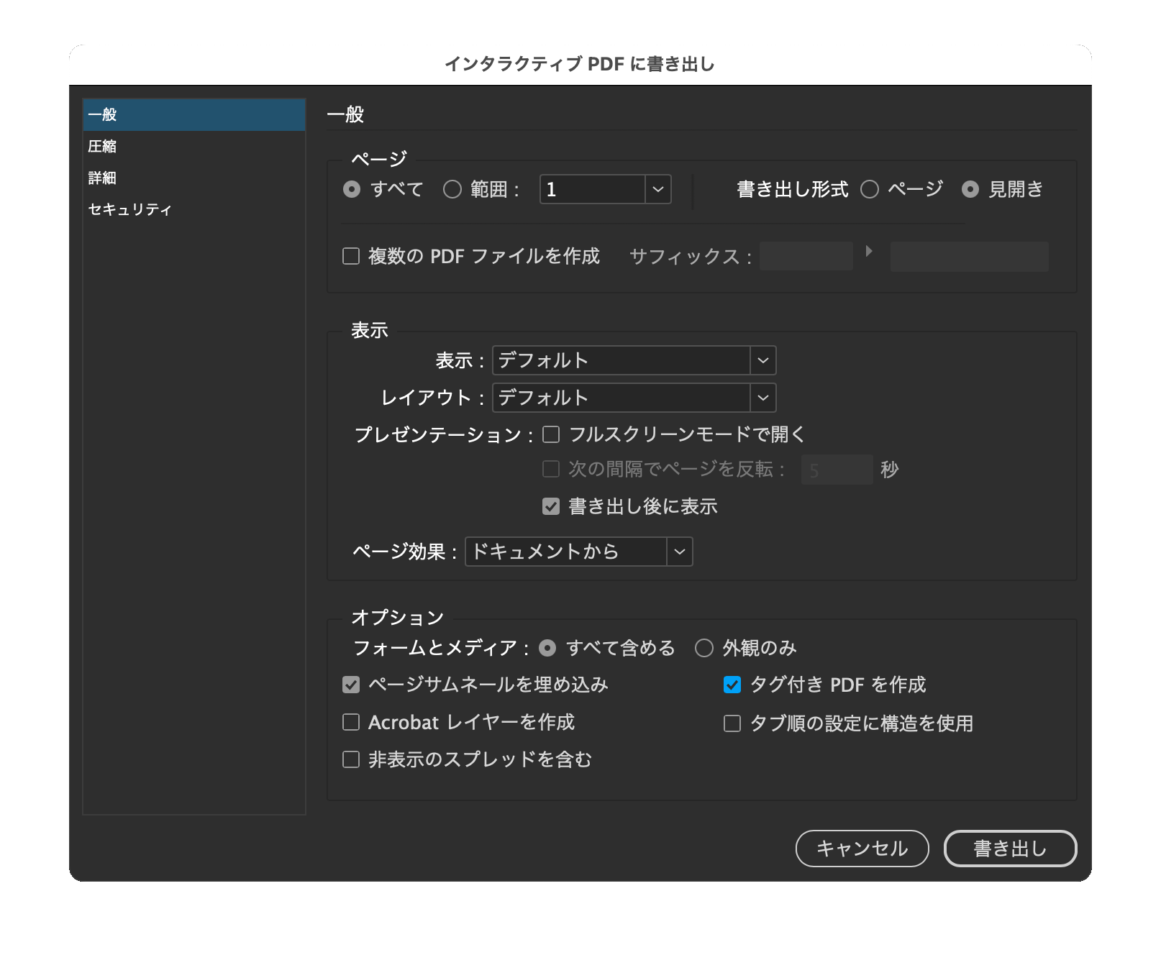The image size is (1161, 978).
Task: Toggle 次の間隔でページを反転 checkbox
Action: (x=551, y=469)
